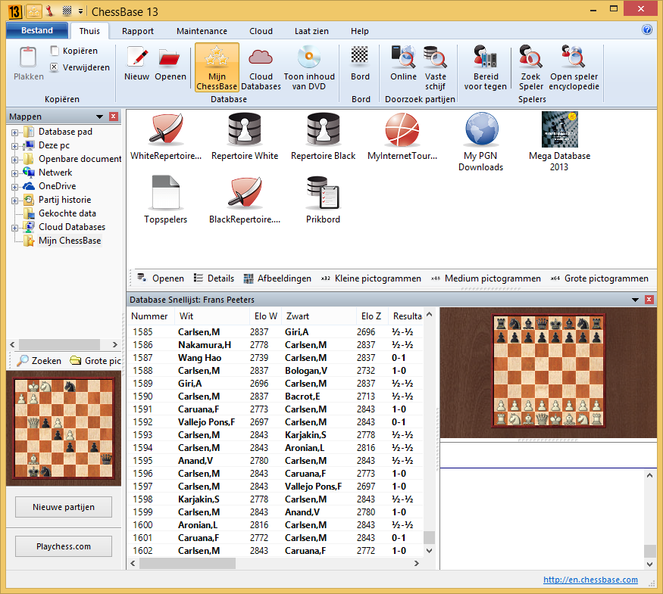Select Repertoire Black database icon
This screenshot has width=663, height=594.
[323, 129]
